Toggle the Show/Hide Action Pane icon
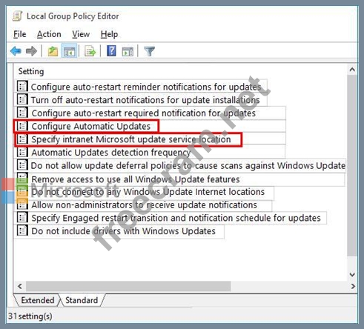 tap(128, 52)
